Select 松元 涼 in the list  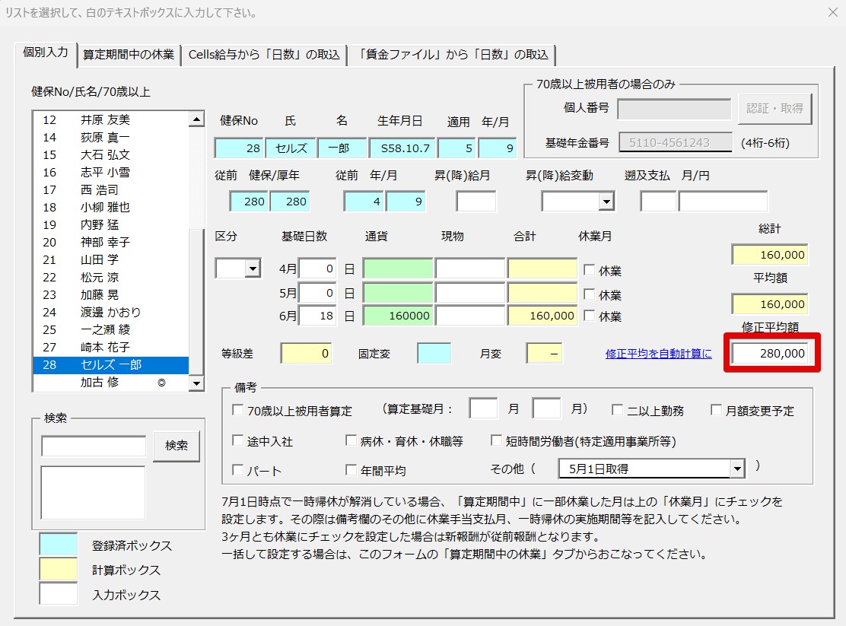pyautogui.click(x=110, y=278)
